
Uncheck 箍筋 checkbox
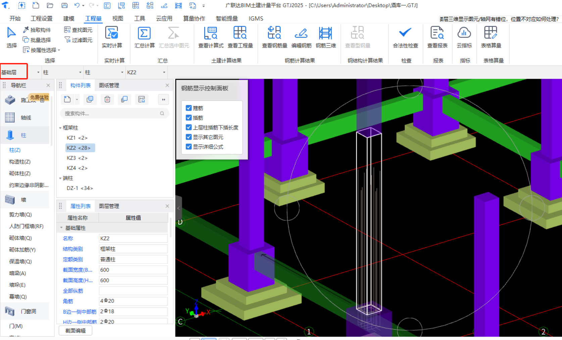click(x=189, y=108)
